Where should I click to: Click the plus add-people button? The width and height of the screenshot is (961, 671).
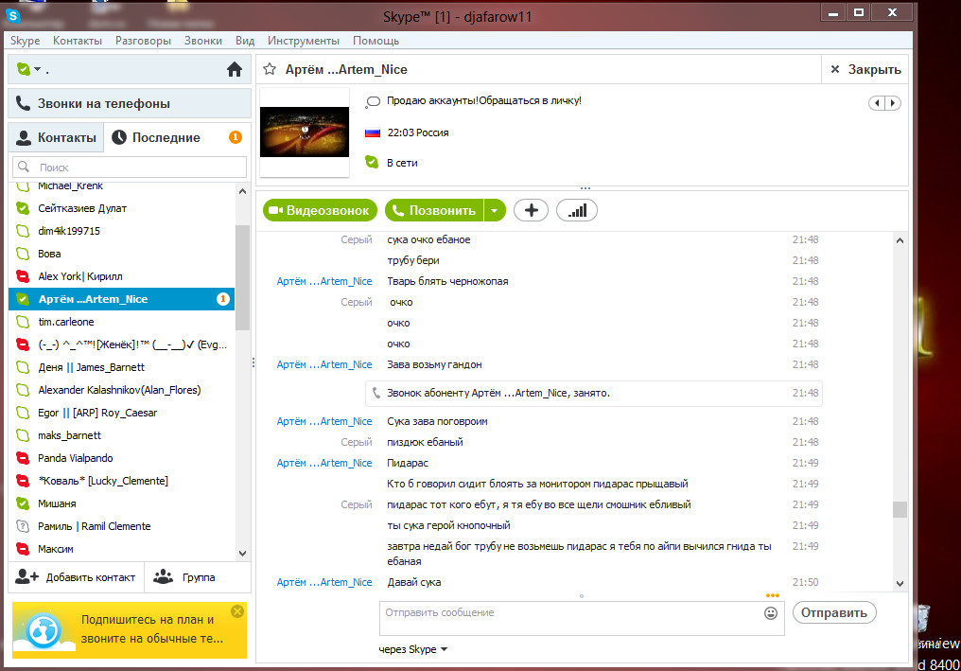tap(531, 210)
